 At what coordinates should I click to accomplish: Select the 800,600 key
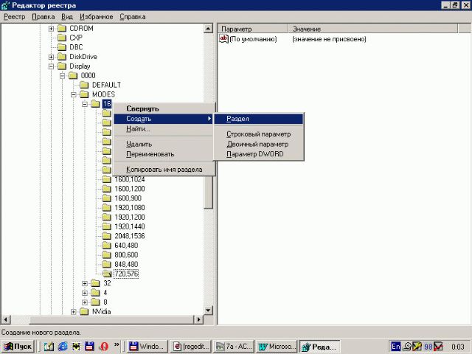126,255
